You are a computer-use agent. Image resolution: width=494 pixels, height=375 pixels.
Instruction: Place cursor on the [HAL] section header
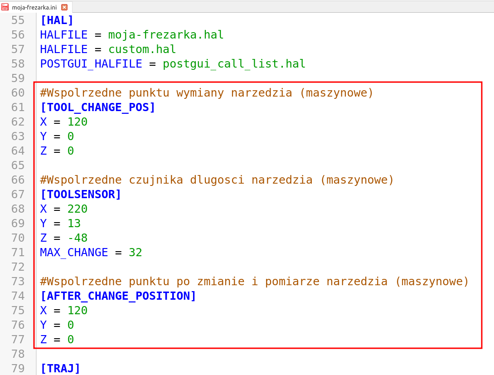point(57,20)
